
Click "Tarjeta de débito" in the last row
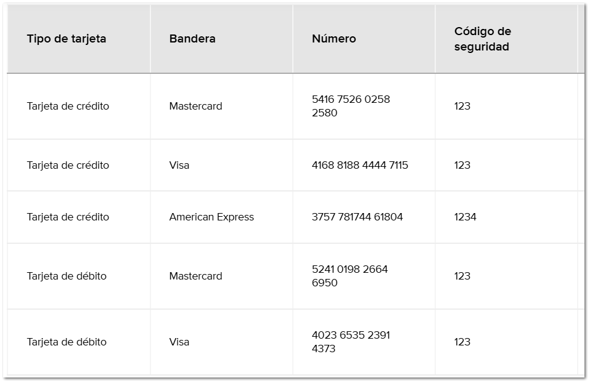(x=67, y=342)
